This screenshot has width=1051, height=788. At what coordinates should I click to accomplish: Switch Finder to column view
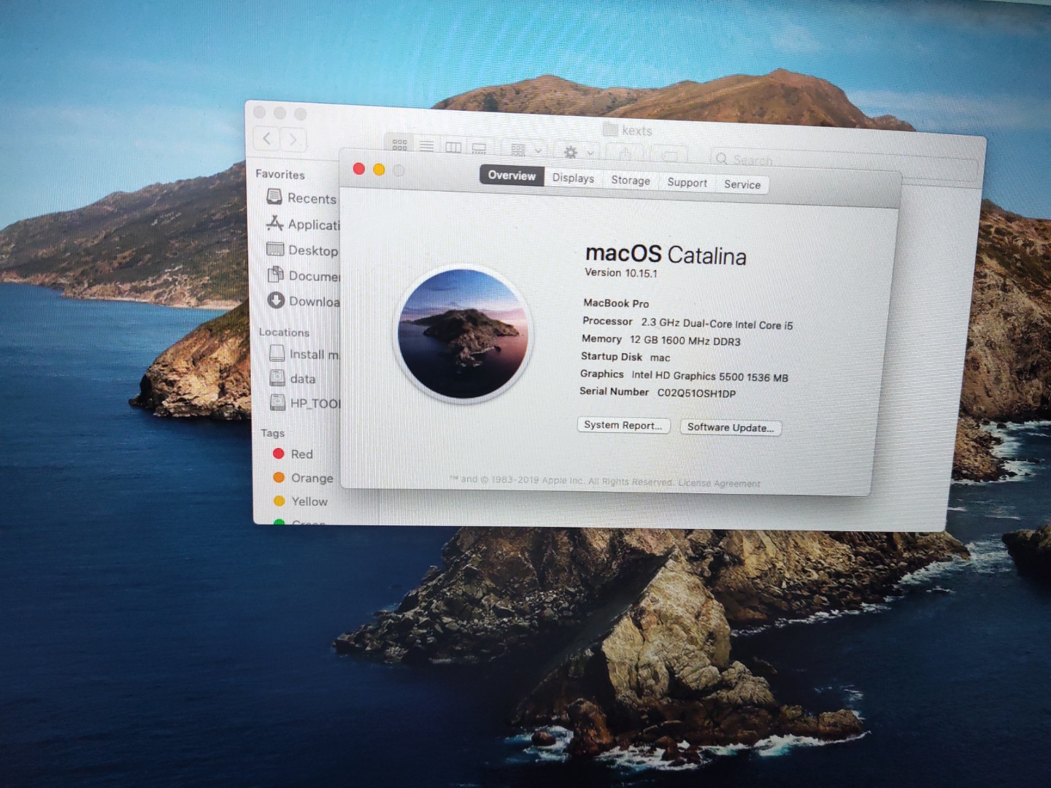(x=453, y=147)
